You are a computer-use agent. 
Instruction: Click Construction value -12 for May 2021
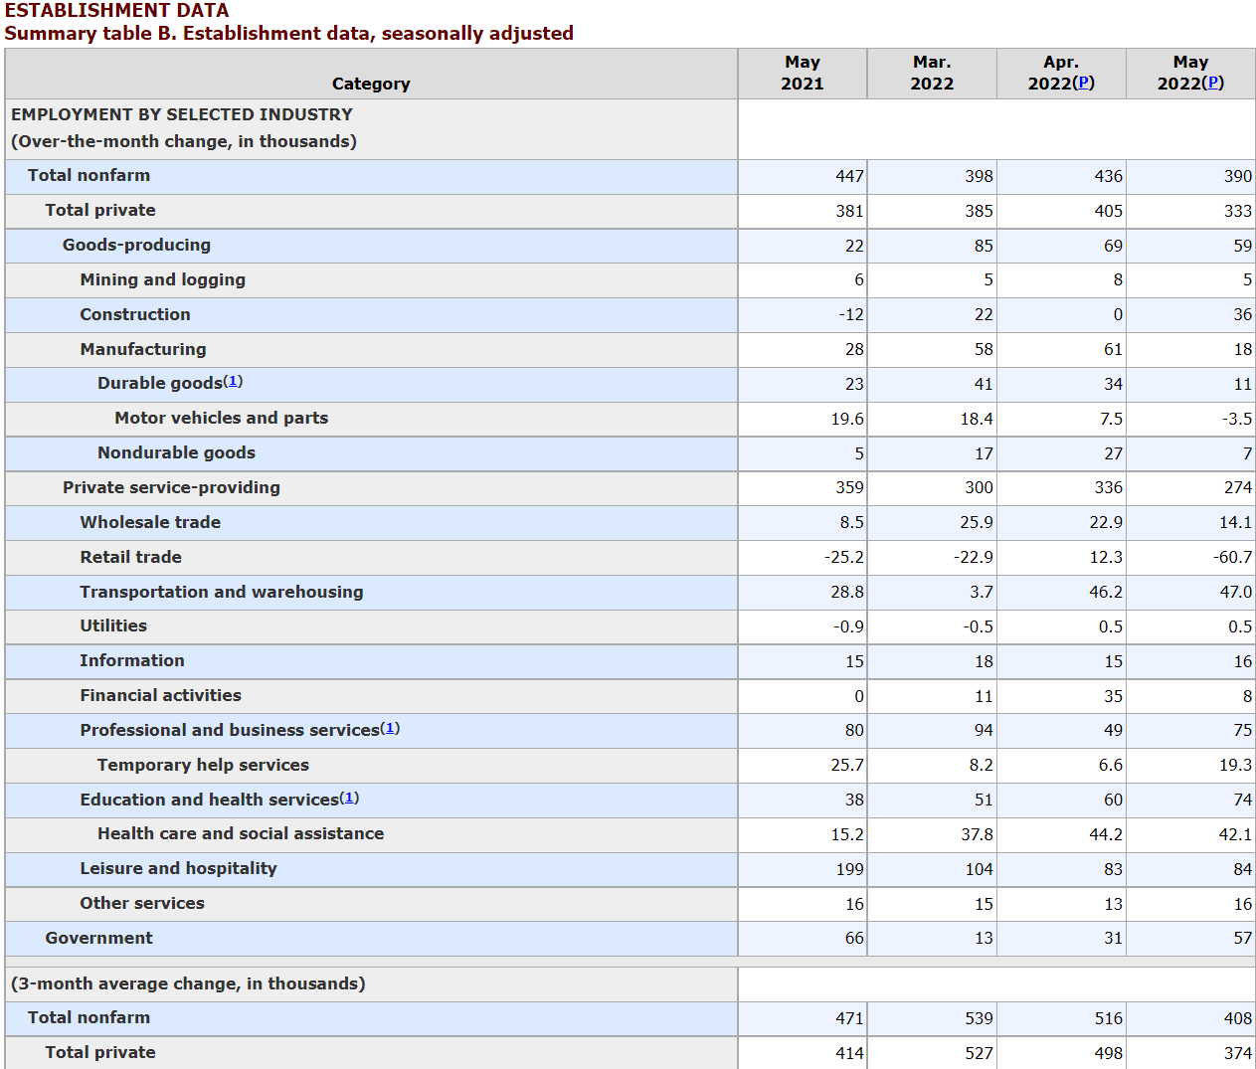[x=850, y=314]
